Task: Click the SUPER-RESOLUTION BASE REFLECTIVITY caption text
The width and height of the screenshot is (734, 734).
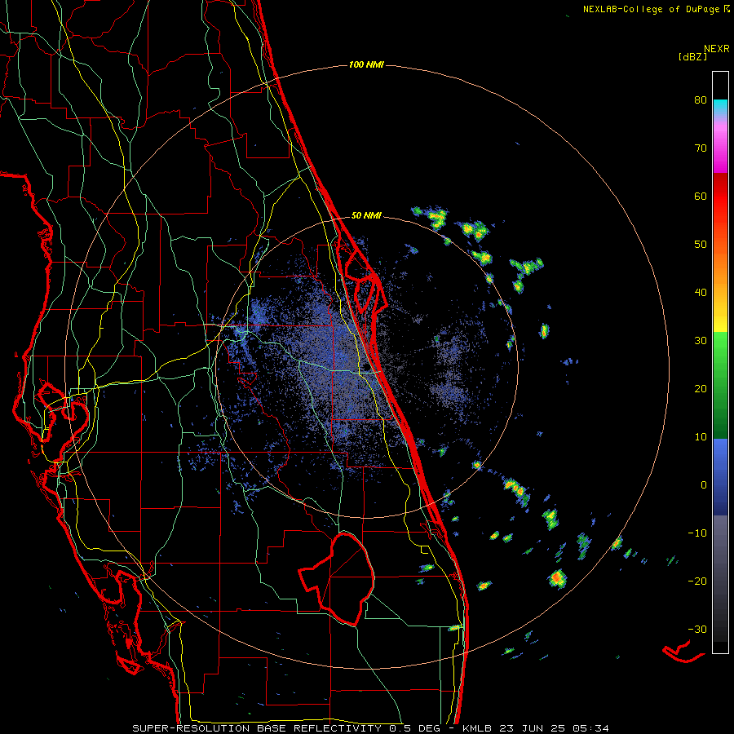Action: (x=256, y=728)
